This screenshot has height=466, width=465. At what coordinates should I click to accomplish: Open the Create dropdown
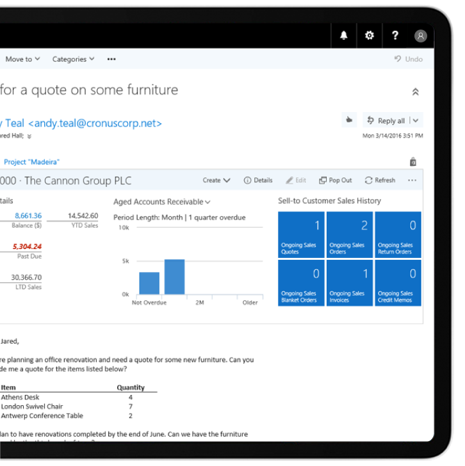click(x=216, y=180)
